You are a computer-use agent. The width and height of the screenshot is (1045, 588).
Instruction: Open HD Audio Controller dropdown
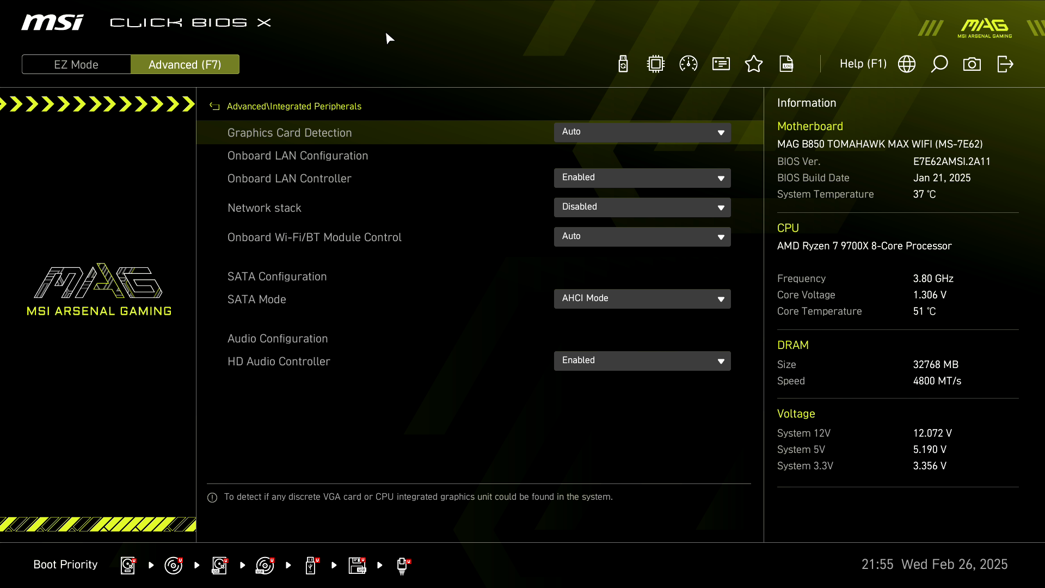642,361
